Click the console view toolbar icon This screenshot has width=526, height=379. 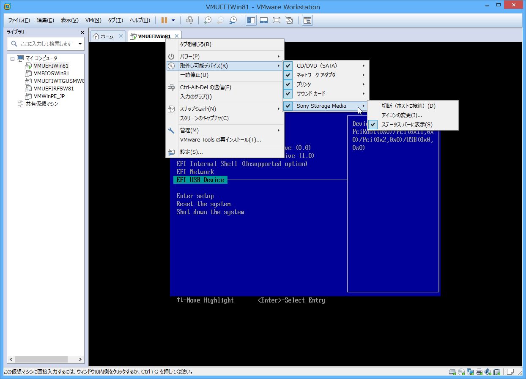(307, 20)
